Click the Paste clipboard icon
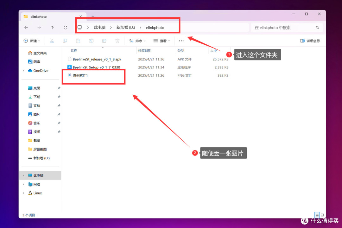 click(x=78, y=41)
